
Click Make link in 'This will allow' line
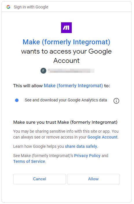pyautogui.click(x=73, y=86)
